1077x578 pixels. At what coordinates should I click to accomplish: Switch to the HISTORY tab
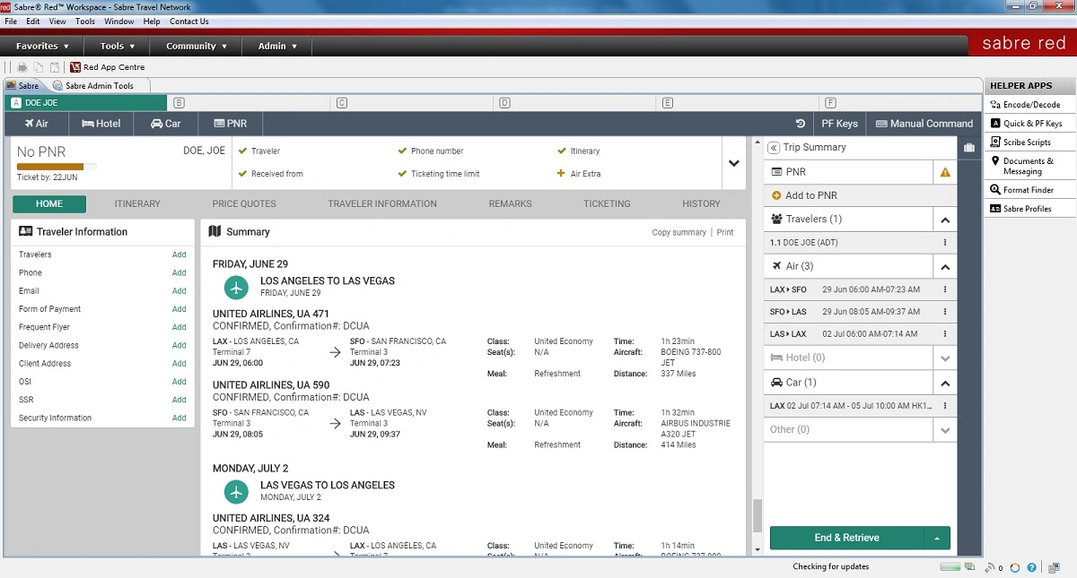point(701,204)
